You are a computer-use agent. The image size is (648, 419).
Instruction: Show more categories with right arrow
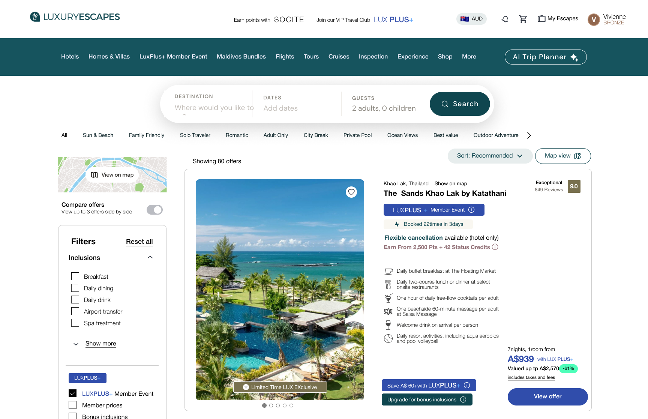click(x=529, y=135)
